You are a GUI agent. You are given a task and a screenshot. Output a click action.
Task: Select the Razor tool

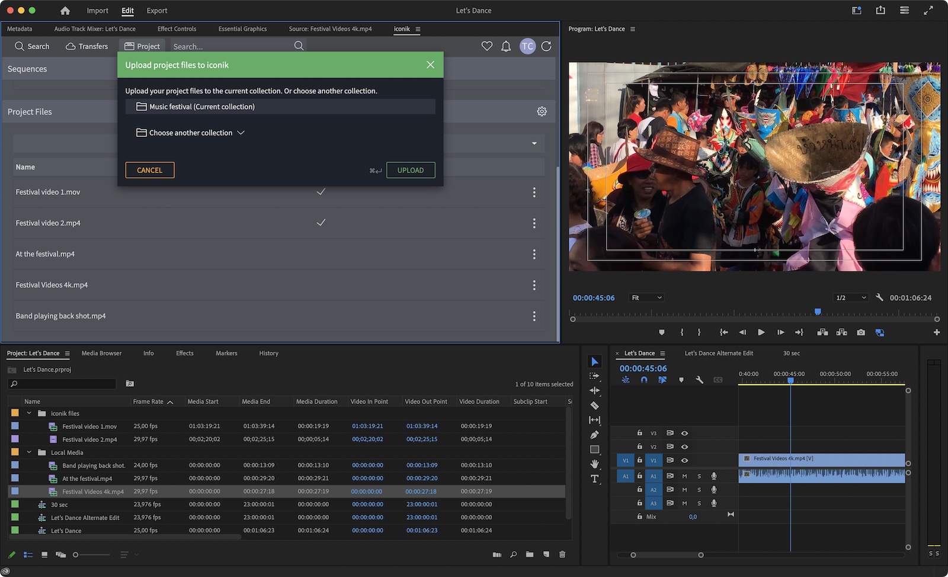pyautogui.click(x=595, y=406)
